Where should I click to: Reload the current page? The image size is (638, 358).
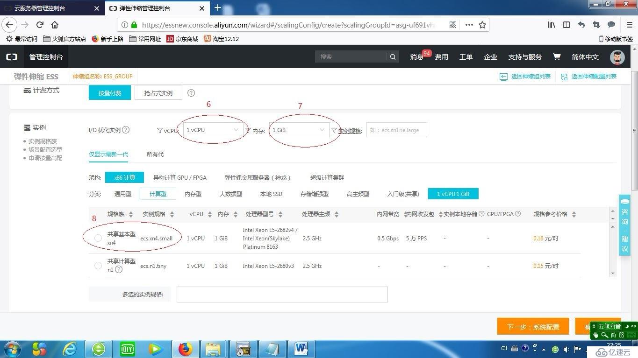tap(40, 25)
